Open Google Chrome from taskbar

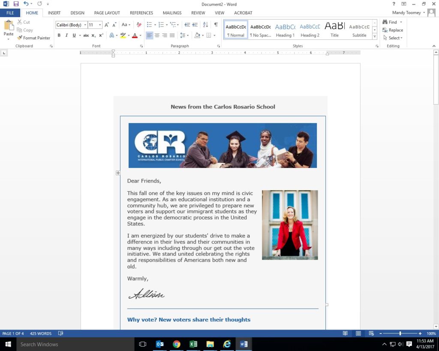point(176,344)
